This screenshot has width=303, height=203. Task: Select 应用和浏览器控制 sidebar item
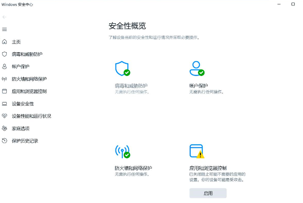pyautogui.click(x=29, y=91)
